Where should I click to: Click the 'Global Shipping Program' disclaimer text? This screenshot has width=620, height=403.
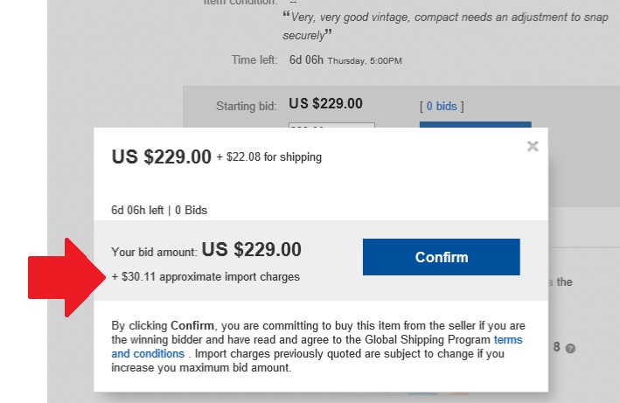pyautogui.click(x=428, y=340)
